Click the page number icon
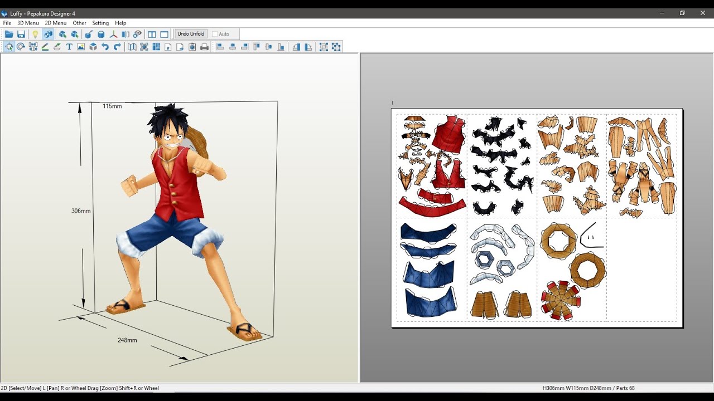714x401 pixels. click(168, 47)
